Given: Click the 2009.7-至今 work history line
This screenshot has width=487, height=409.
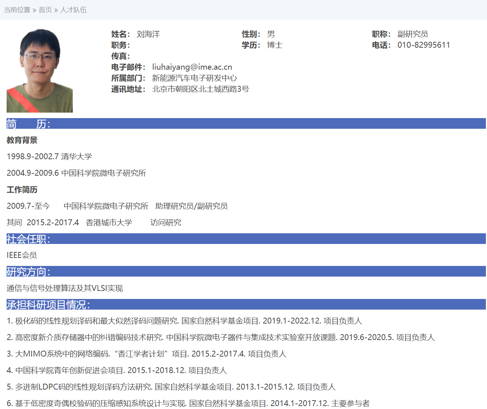Looking at the screenshot, I should pos(117,206).
